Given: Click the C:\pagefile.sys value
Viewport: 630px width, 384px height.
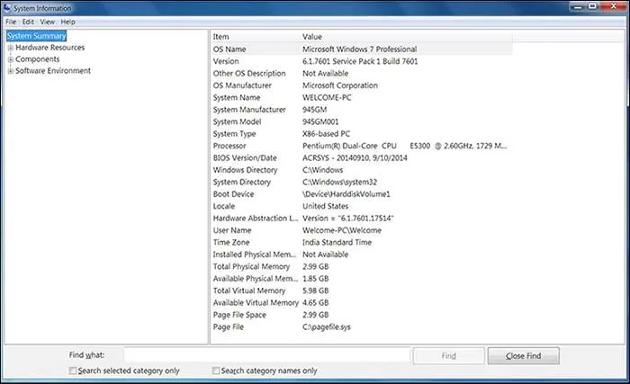Looking at the screenshot, I should pyautogui.click(x=326, y=326).
